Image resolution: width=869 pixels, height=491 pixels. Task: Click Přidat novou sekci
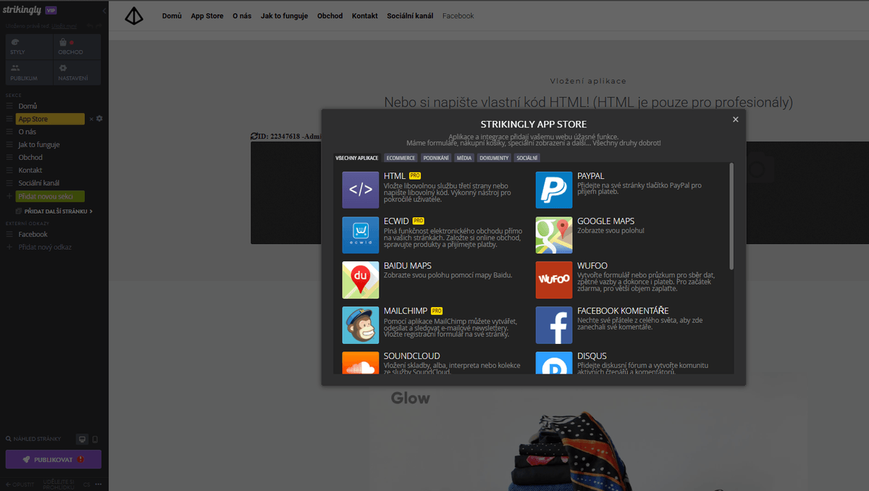[50, 196]
